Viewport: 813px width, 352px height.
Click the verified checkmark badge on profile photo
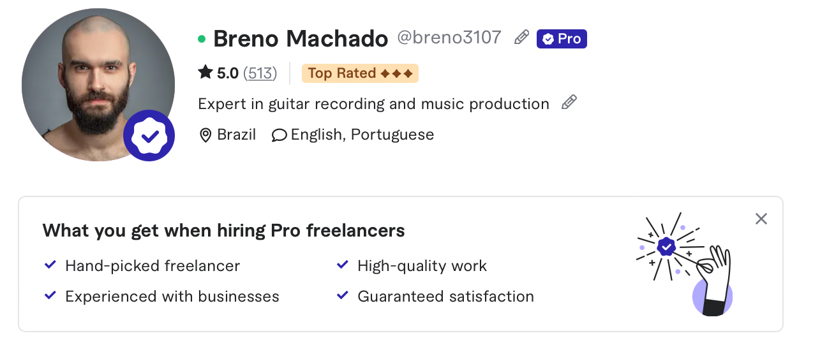tap(149, 135)
